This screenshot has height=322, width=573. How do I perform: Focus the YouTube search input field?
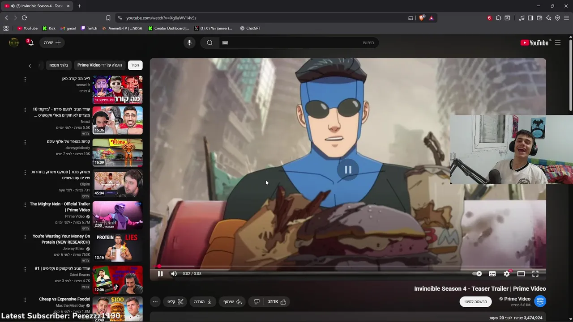pyautogui.click(x=299, y=42)
